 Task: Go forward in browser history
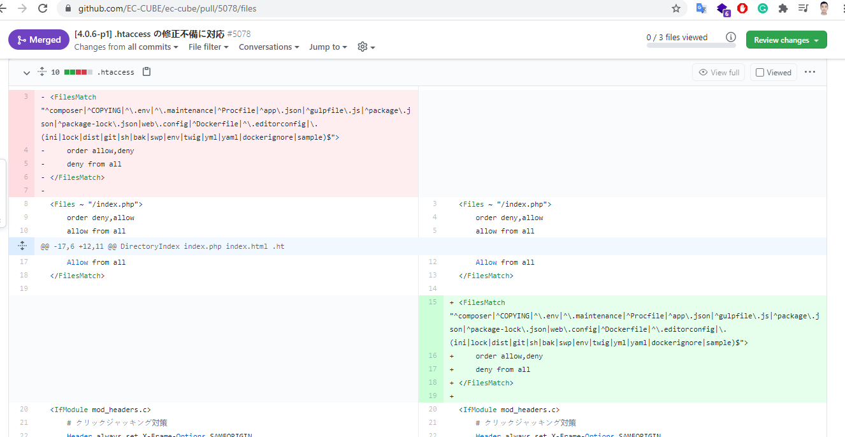(x=22, y=8)
